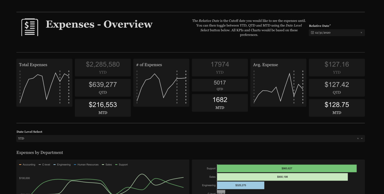384x194 pixels.
Task: Click the Total Expenses card title
Action: point(33,65)
